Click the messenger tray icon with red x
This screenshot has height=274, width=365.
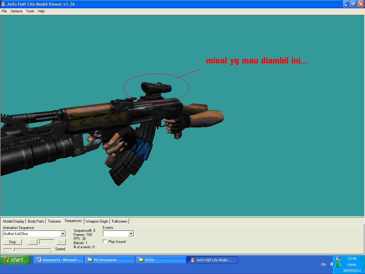click(x=339, y=259)
